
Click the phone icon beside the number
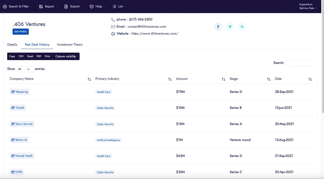tap(113, 20)
